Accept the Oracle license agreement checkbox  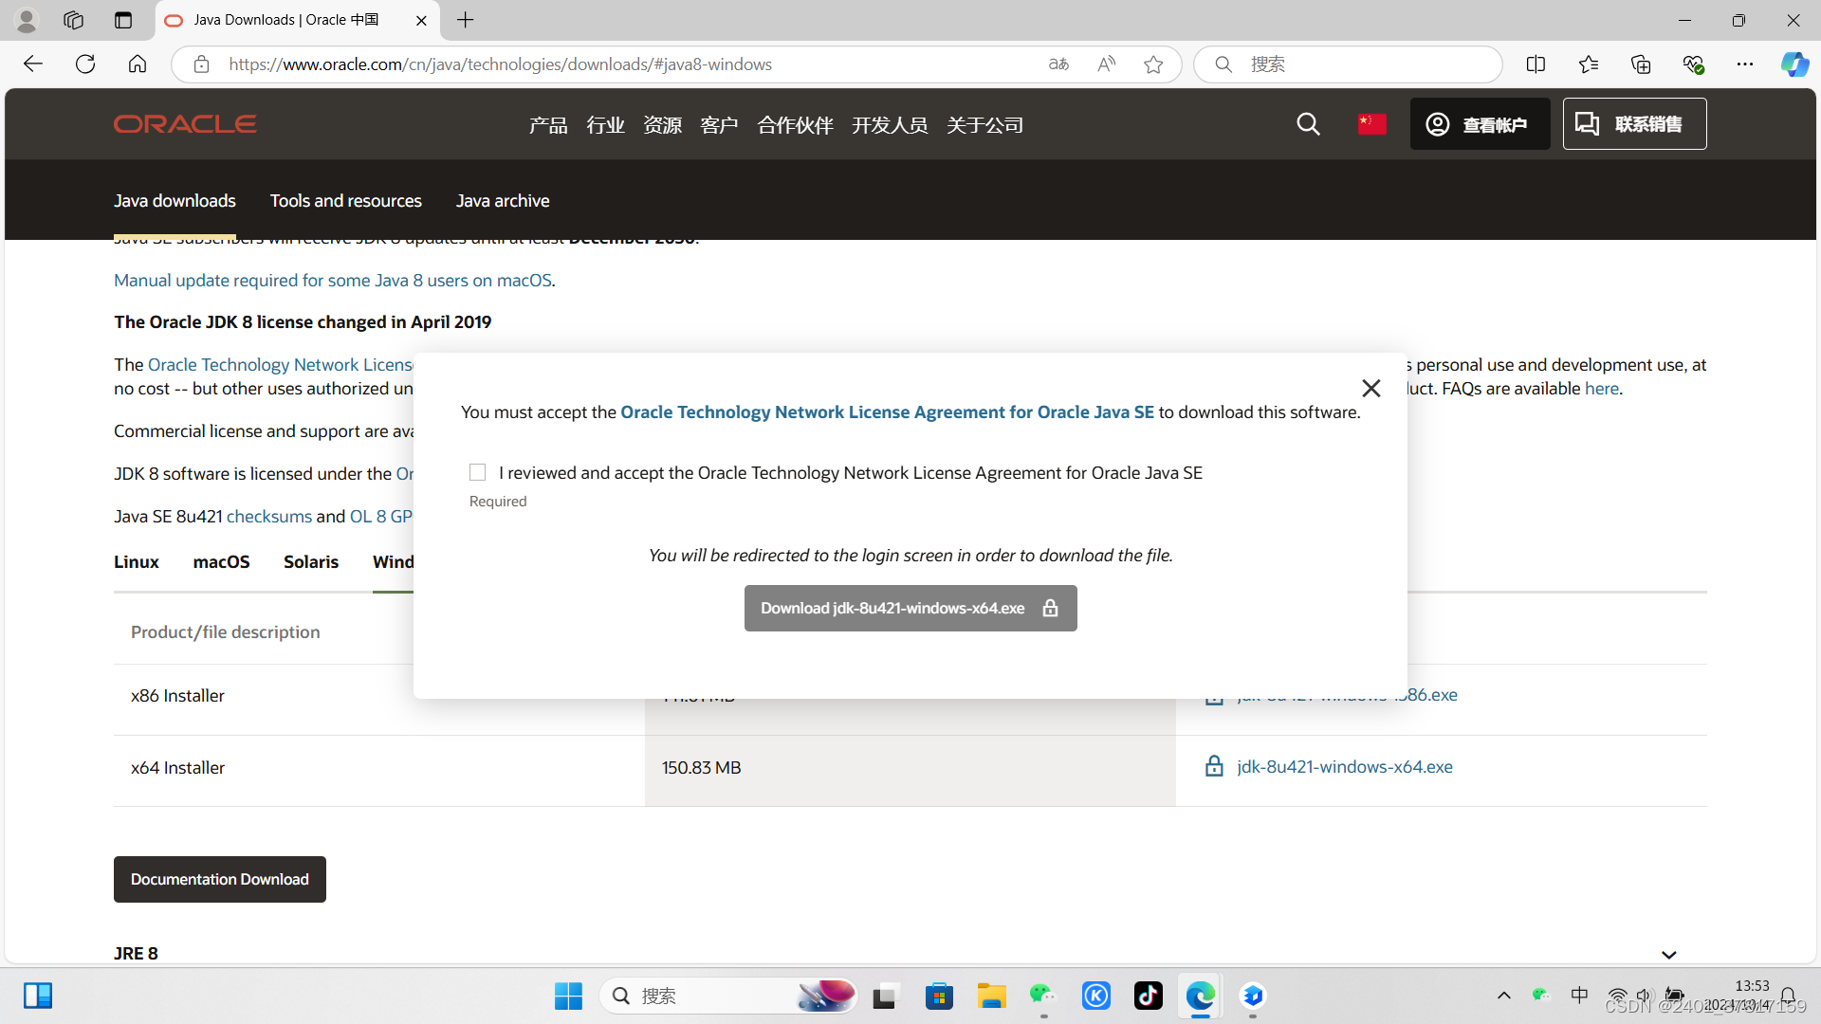pyautogui.click(x=477, y=472)
